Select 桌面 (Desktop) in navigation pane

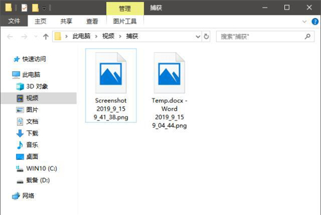(32, 157)
